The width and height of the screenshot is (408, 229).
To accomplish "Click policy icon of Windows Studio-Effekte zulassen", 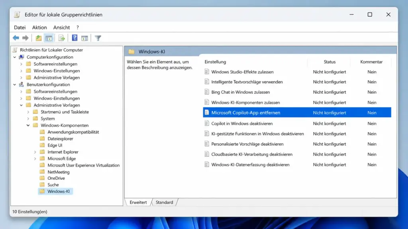I will pyautogui.click(x=207, y=72).
